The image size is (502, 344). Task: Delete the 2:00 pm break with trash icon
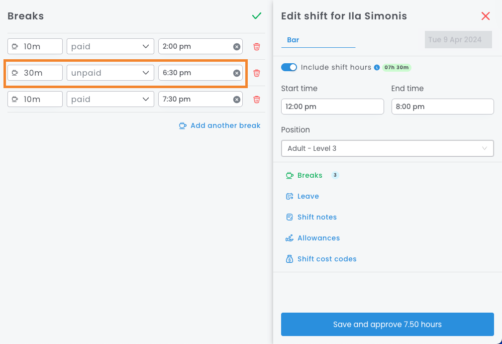tap(257, 47)
